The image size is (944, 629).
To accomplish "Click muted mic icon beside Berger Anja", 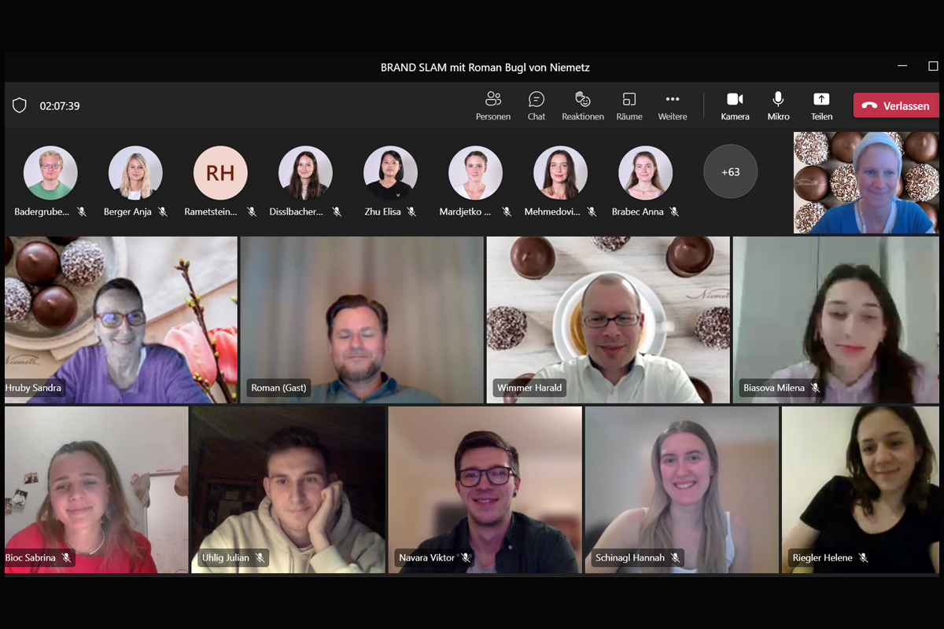I will tap(163, 212).
